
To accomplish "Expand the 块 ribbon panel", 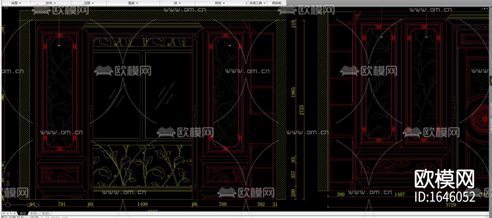I will point(177,3).
